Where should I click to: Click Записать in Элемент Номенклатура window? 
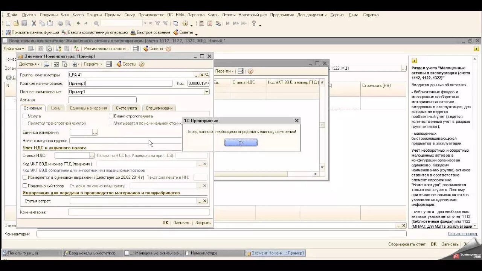point(182,223)
